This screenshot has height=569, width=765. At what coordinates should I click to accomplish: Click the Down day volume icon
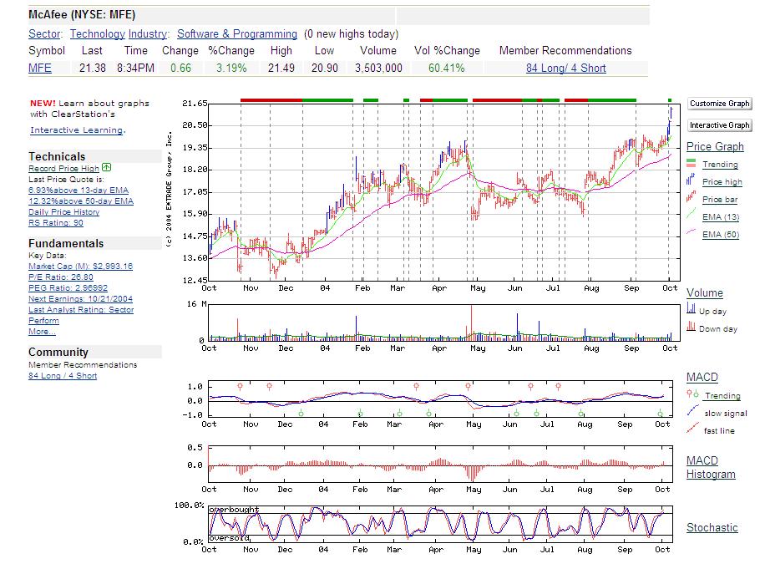pos(690,328)
